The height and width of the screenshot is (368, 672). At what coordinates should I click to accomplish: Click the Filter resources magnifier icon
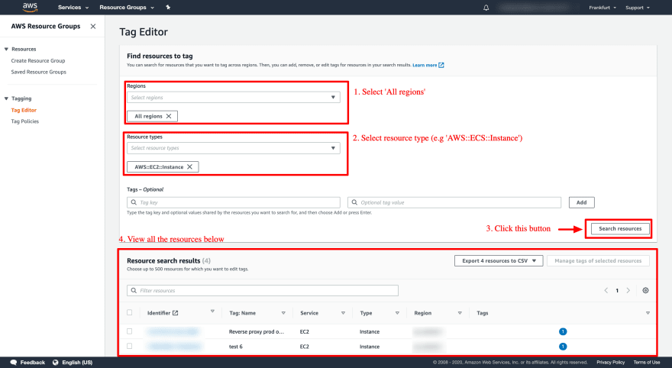134,290
